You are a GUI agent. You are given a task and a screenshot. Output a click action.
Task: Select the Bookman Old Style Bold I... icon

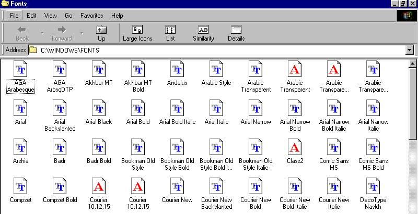tap(216, 147)
